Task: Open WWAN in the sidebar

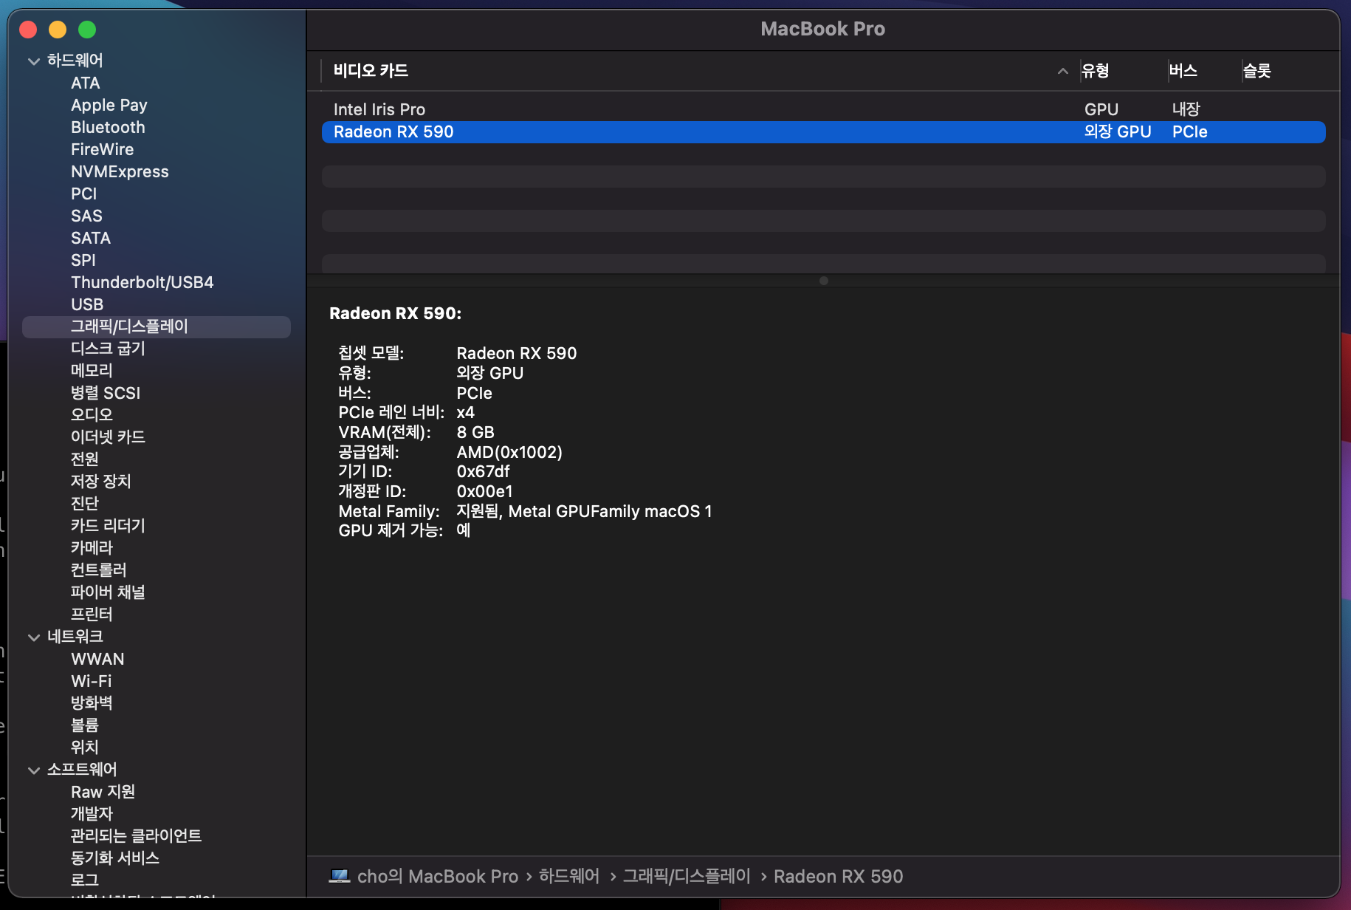Action: coord(97,660)
